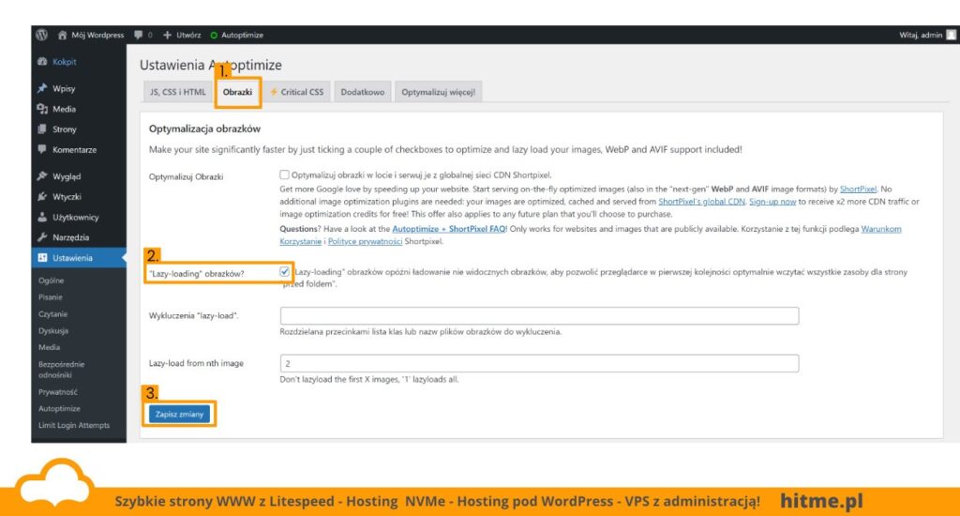Click the Komentarze comment icon
Screen dimensions: 960x516
42,149
